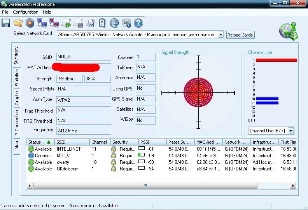Click the Save floppy disk icon

pyautogui.click(x=6, y=23)
